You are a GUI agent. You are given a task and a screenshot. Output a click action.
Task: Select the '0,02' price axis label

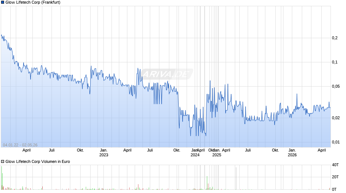(336, 118)
